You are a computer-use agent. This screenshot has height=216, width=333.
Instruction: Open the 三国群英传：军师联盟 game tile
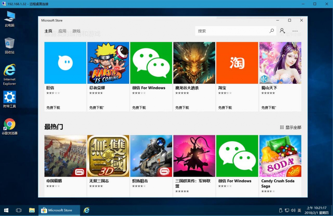pyautogui.click(x=194, y=156)
